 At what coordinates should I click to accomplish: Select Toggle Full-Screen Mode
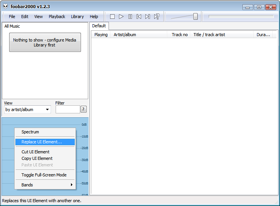tap(45, 175)
